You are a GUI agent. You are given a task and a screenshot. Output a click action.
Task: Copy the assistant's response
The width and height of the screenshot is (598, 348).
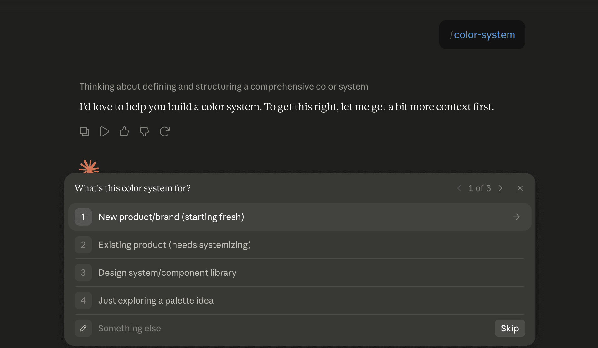[x=84, y=131]
